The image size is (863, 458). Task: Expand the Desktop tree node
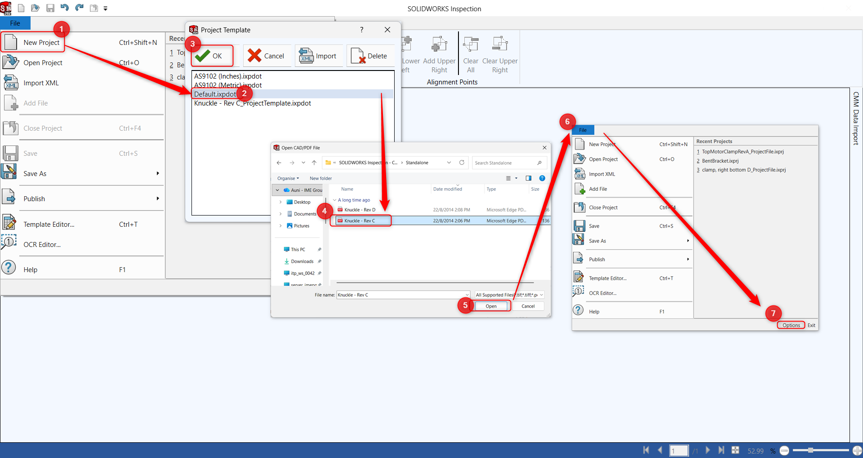coord(280,202)
